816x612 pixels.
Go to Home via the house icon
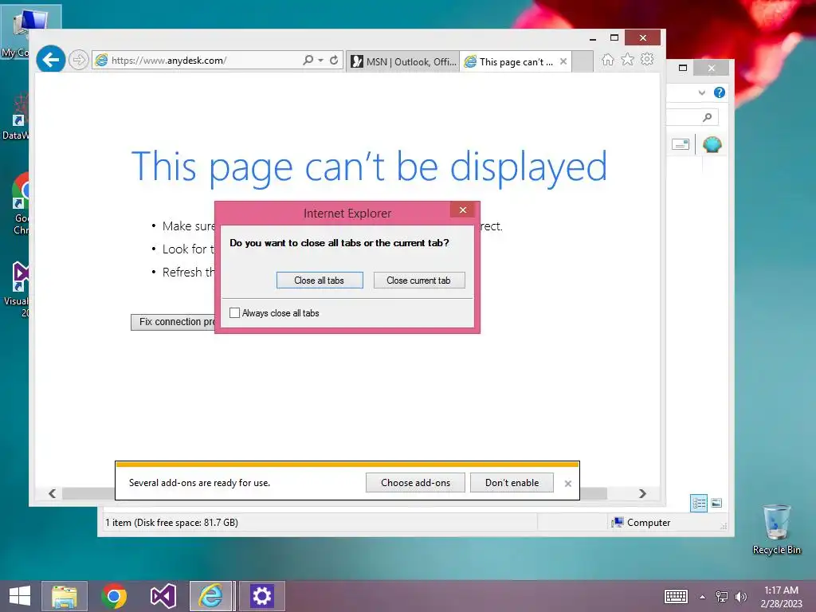[607, 59]
